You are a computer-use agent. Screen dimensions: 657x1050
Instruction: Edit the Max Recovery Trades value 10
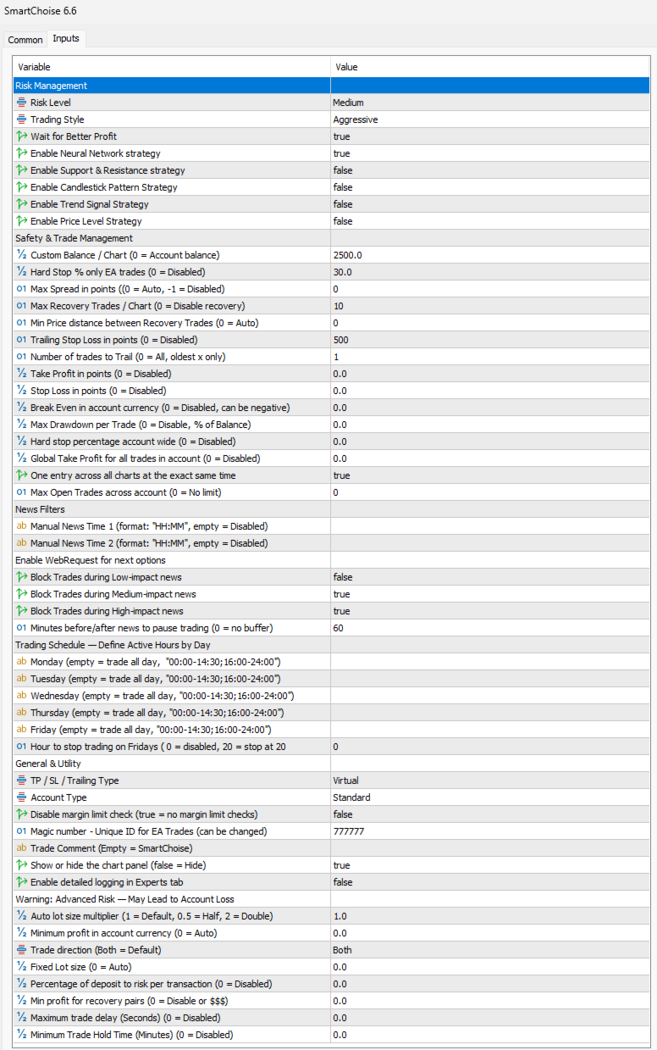tap(490, 306)
